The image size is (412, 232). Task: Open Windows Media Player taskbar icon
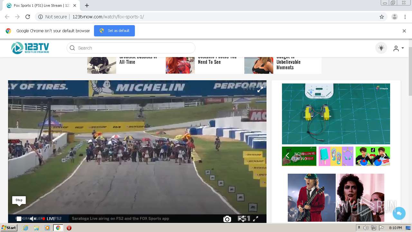pos(47,228)
